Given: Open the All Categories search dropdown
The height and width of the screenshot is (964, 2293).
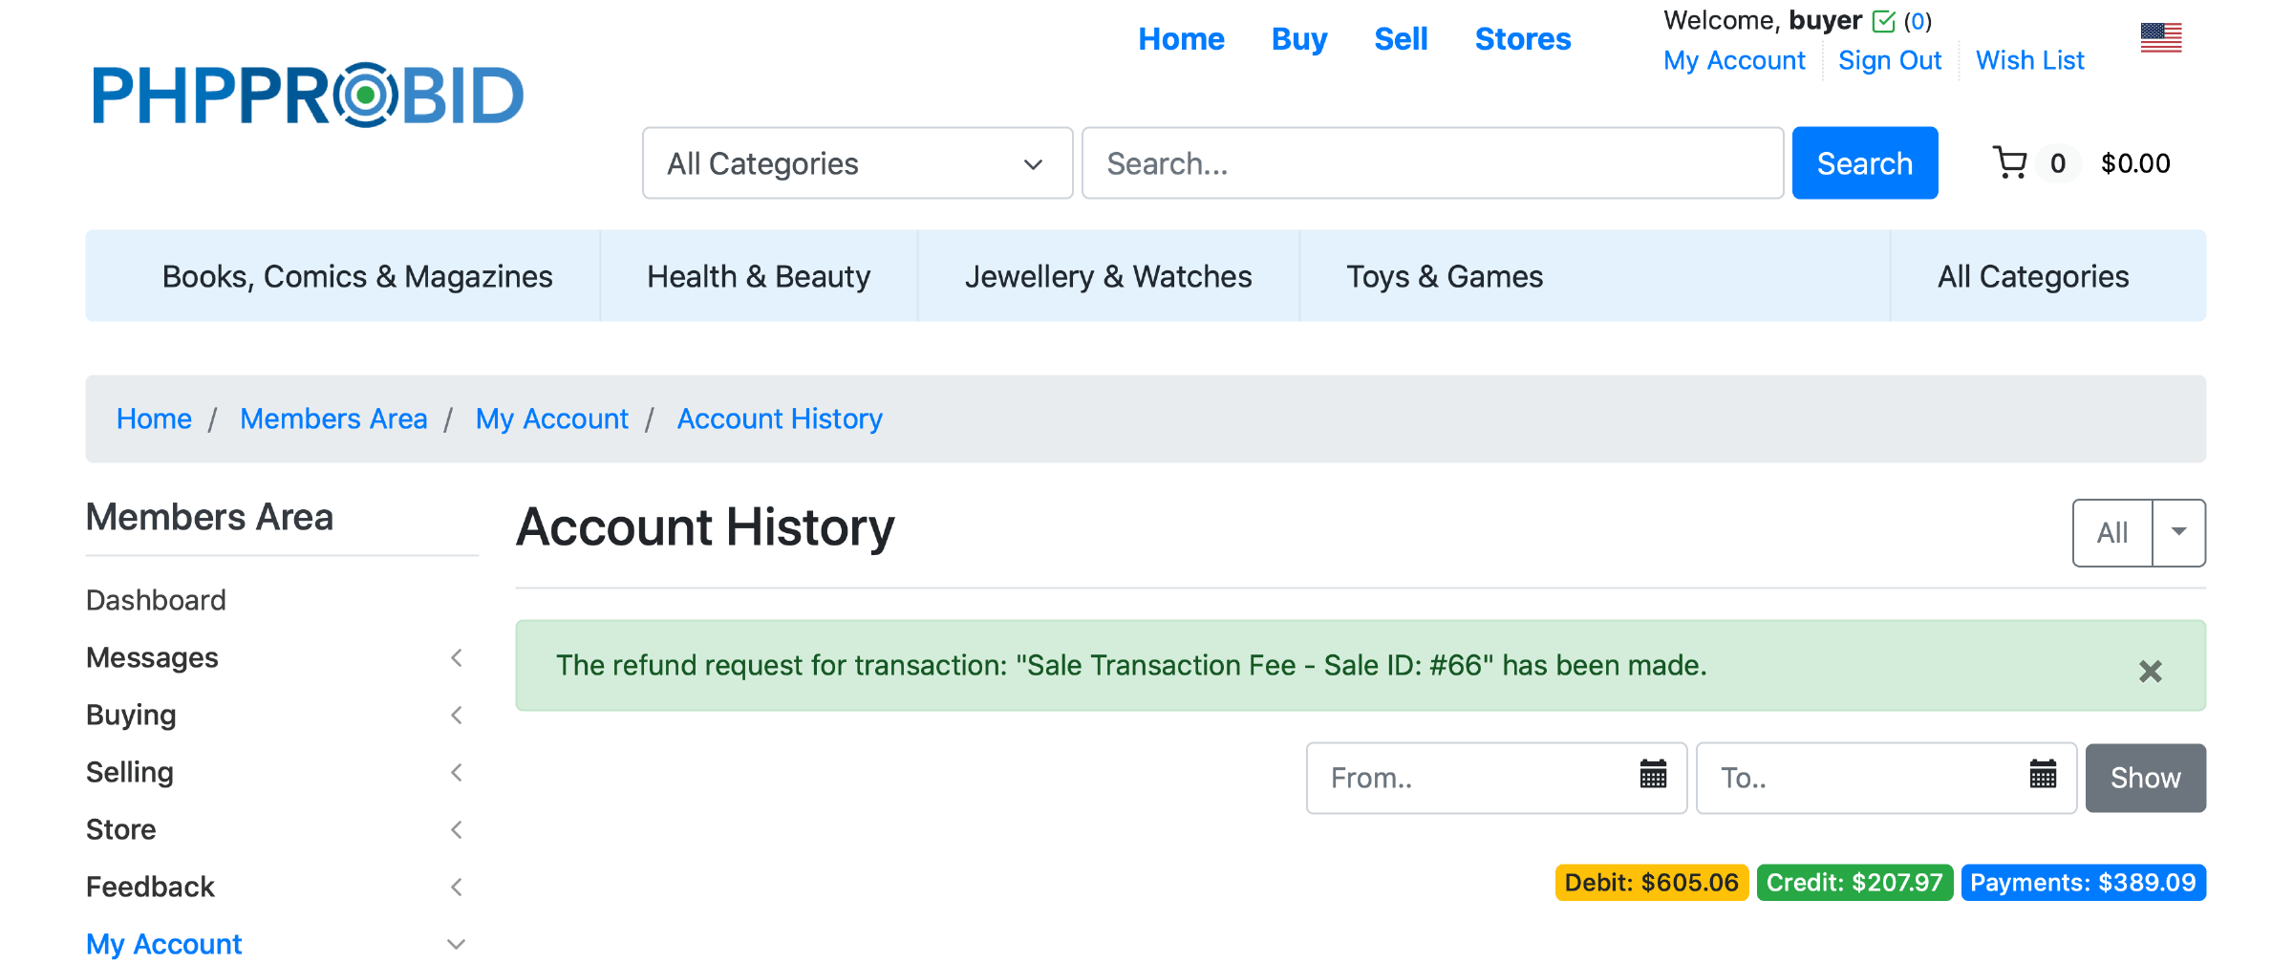Looking at the screenshot, I should coord(857,163).
